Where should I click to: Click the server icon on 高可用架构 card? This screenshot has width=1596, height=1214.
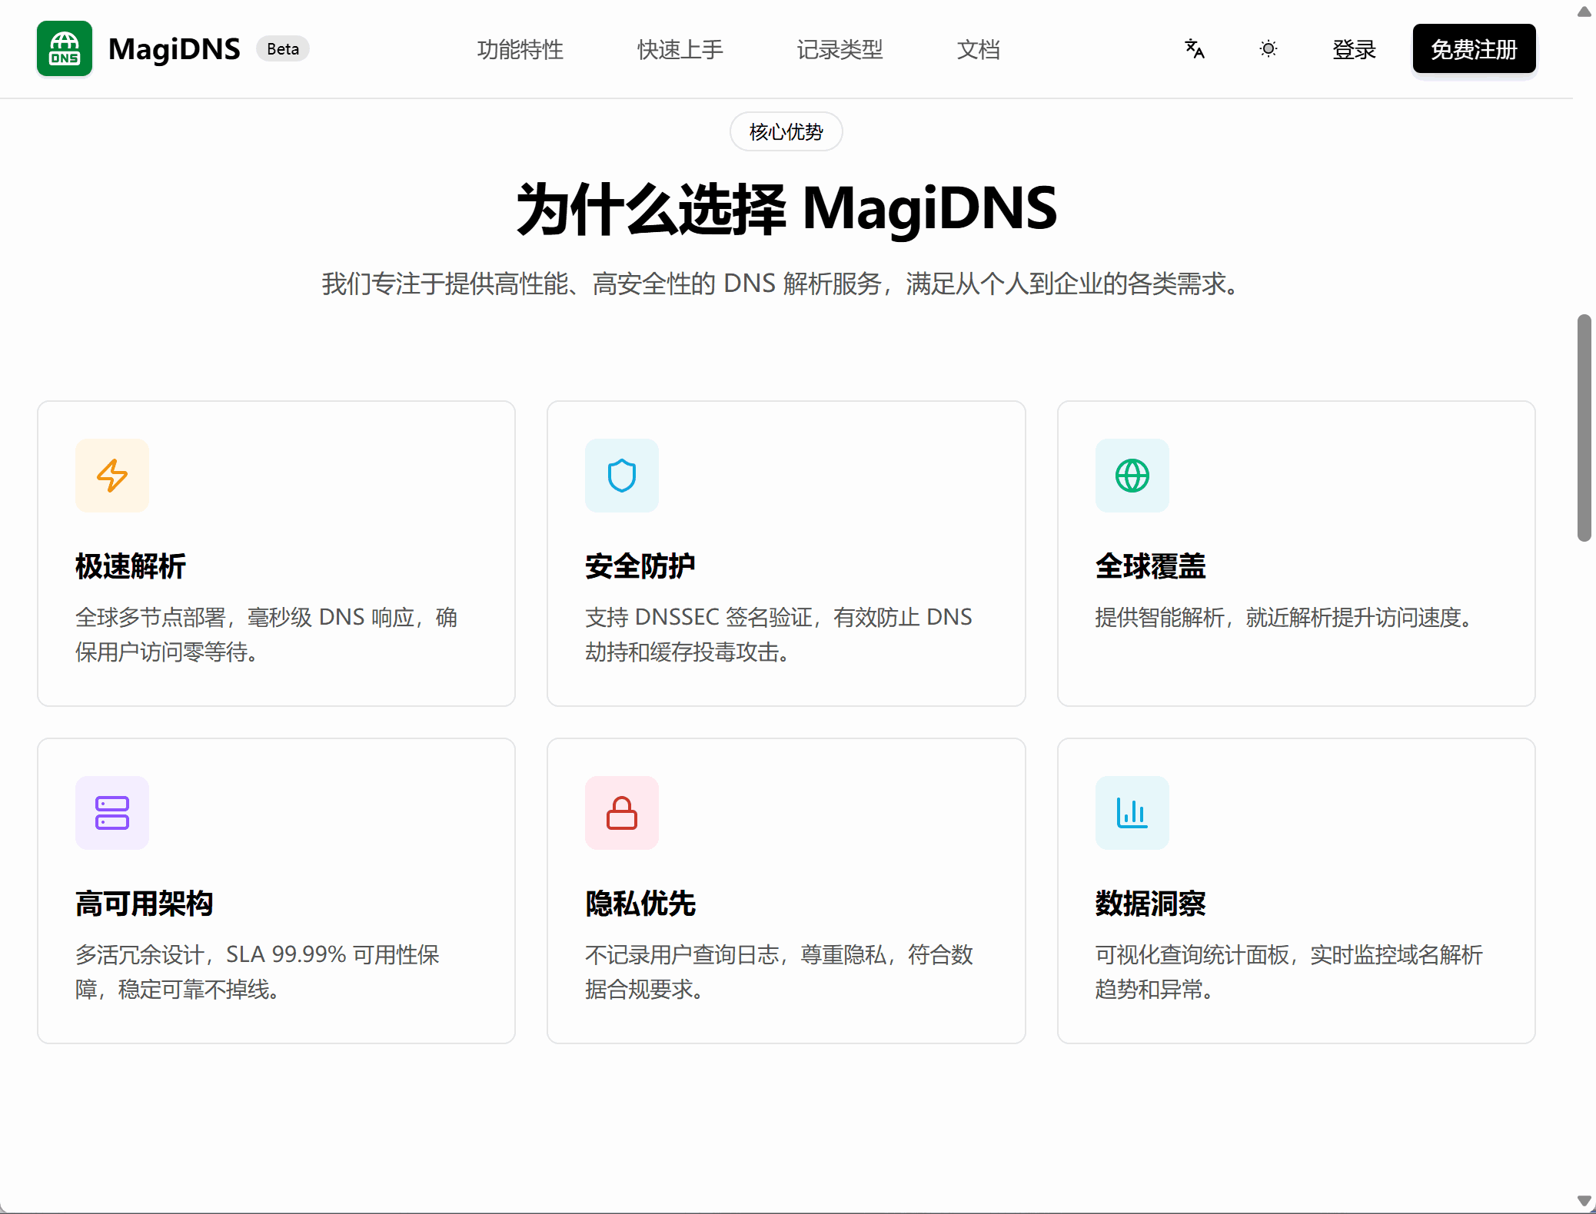[x=112, y=813]
